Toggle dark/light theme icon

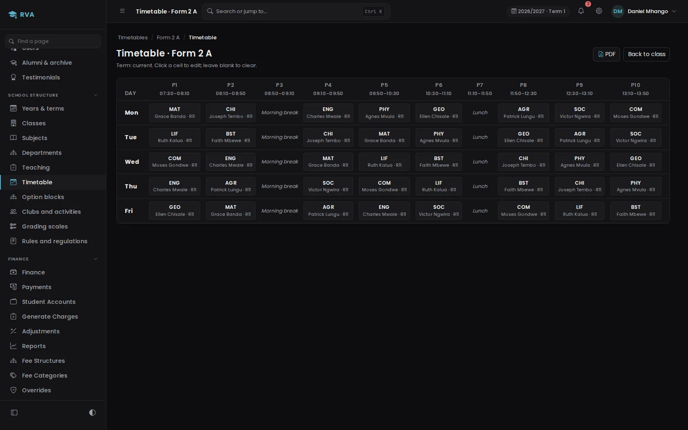[x=92, y=412]
